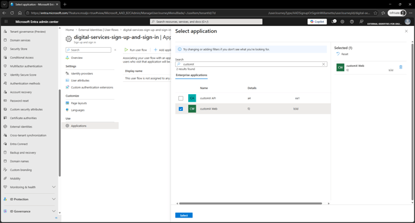Open User attributes setting

tap(80, 81)
